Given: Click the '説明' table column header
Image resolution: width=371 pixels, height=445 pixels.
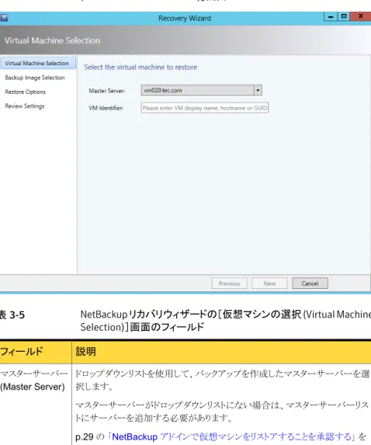Looking at the screenshot, I should tap(221, 352).
